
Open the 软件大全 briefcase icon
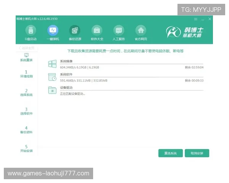click(x=97, y=30)
